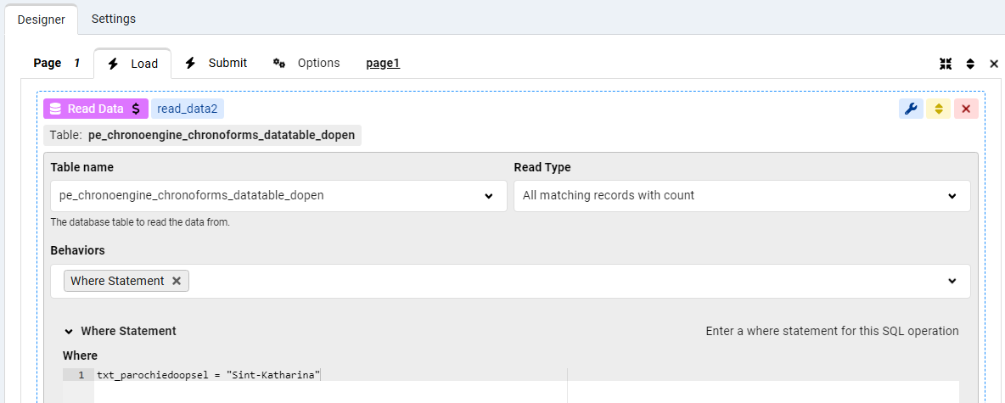
Task: Open the Read Type dropdown
Action: pos(952,196)
